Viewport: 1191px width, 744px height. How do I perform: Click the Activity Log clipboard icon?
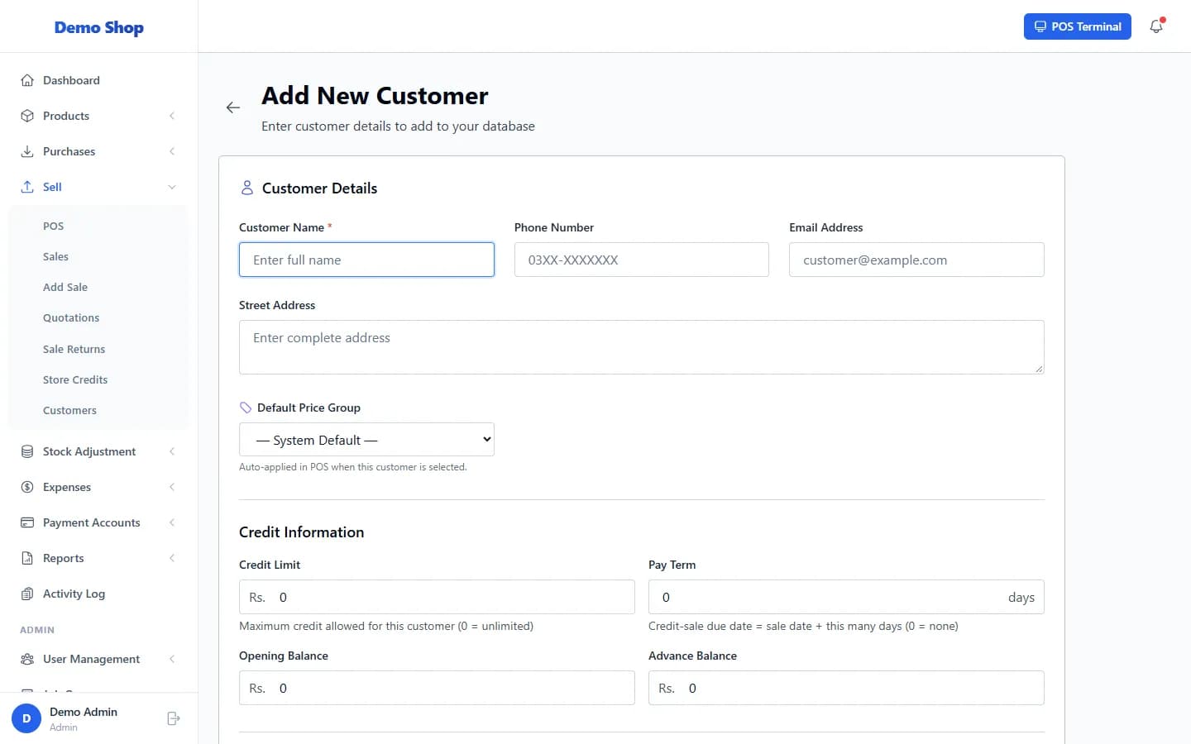pyautogui.click(x=27, y=594)
